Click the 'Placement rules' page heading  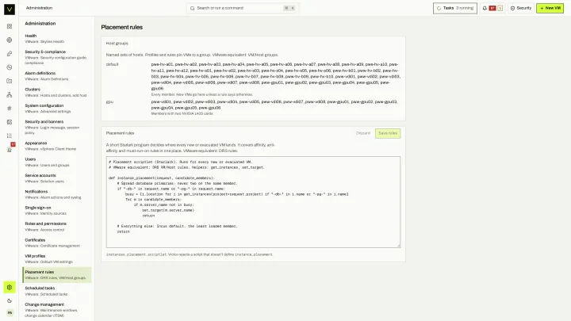tap(122, 27)
